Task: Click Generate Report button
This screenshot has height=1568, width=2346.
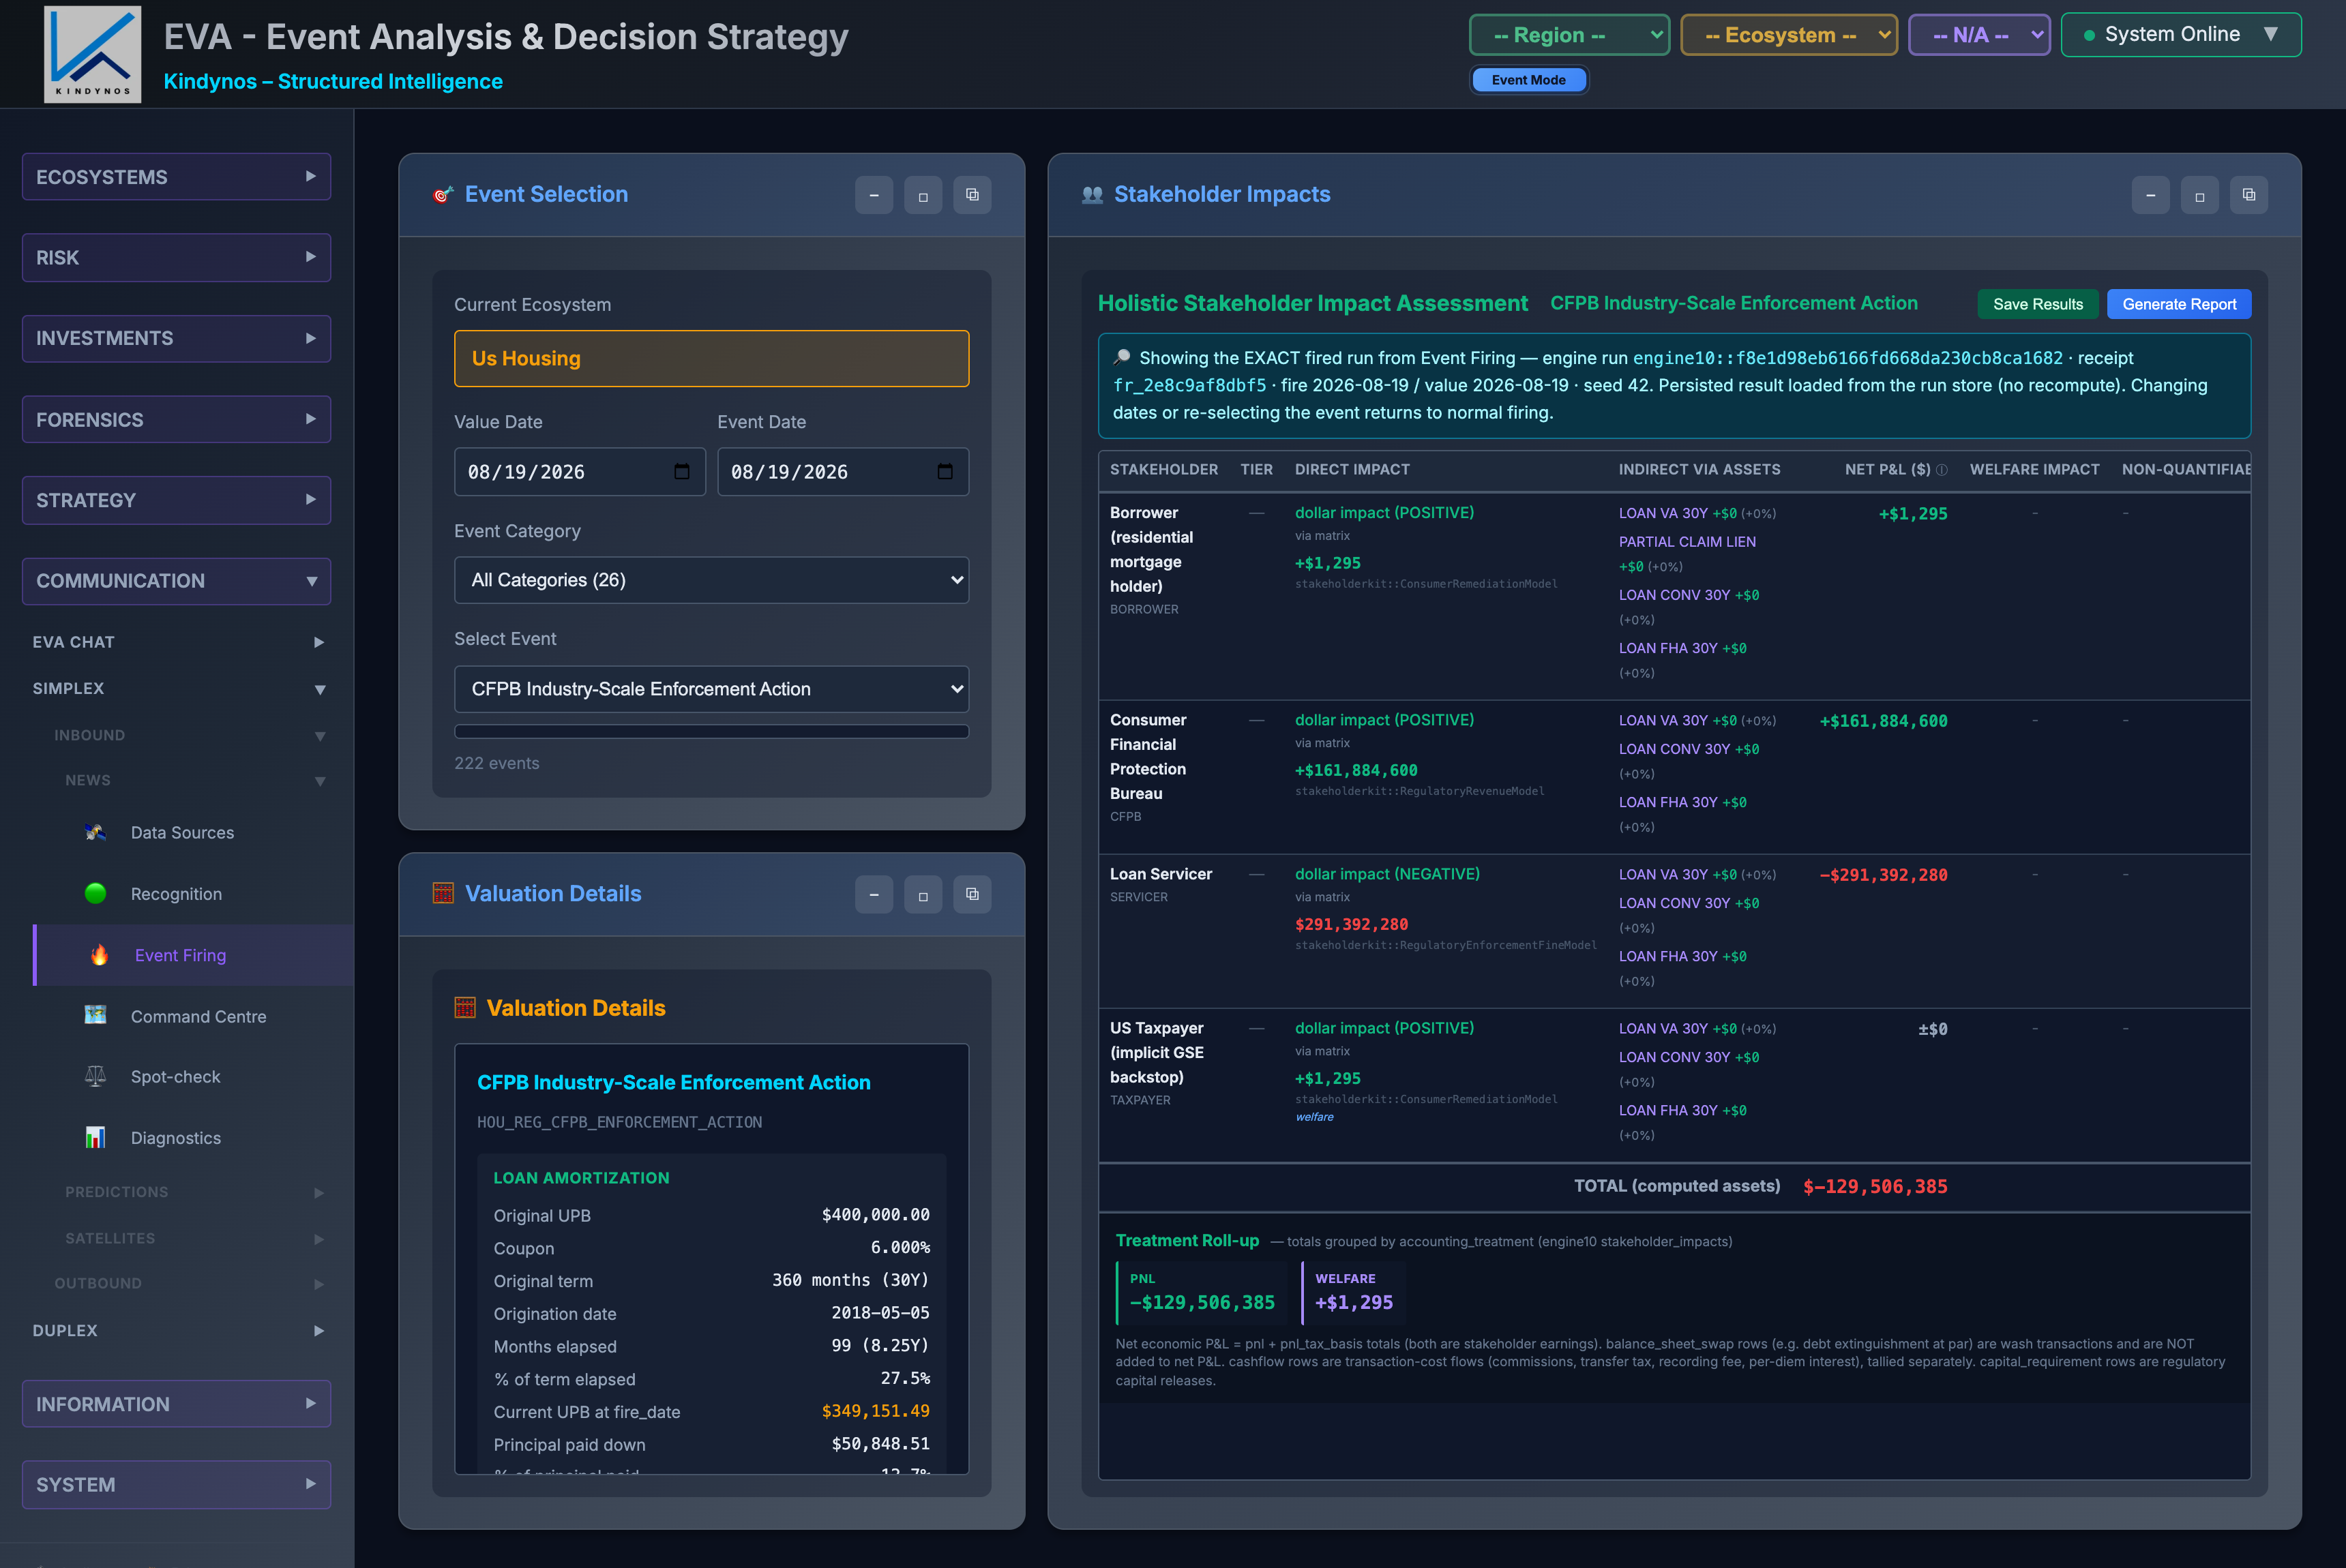Action: [2179, 304]
